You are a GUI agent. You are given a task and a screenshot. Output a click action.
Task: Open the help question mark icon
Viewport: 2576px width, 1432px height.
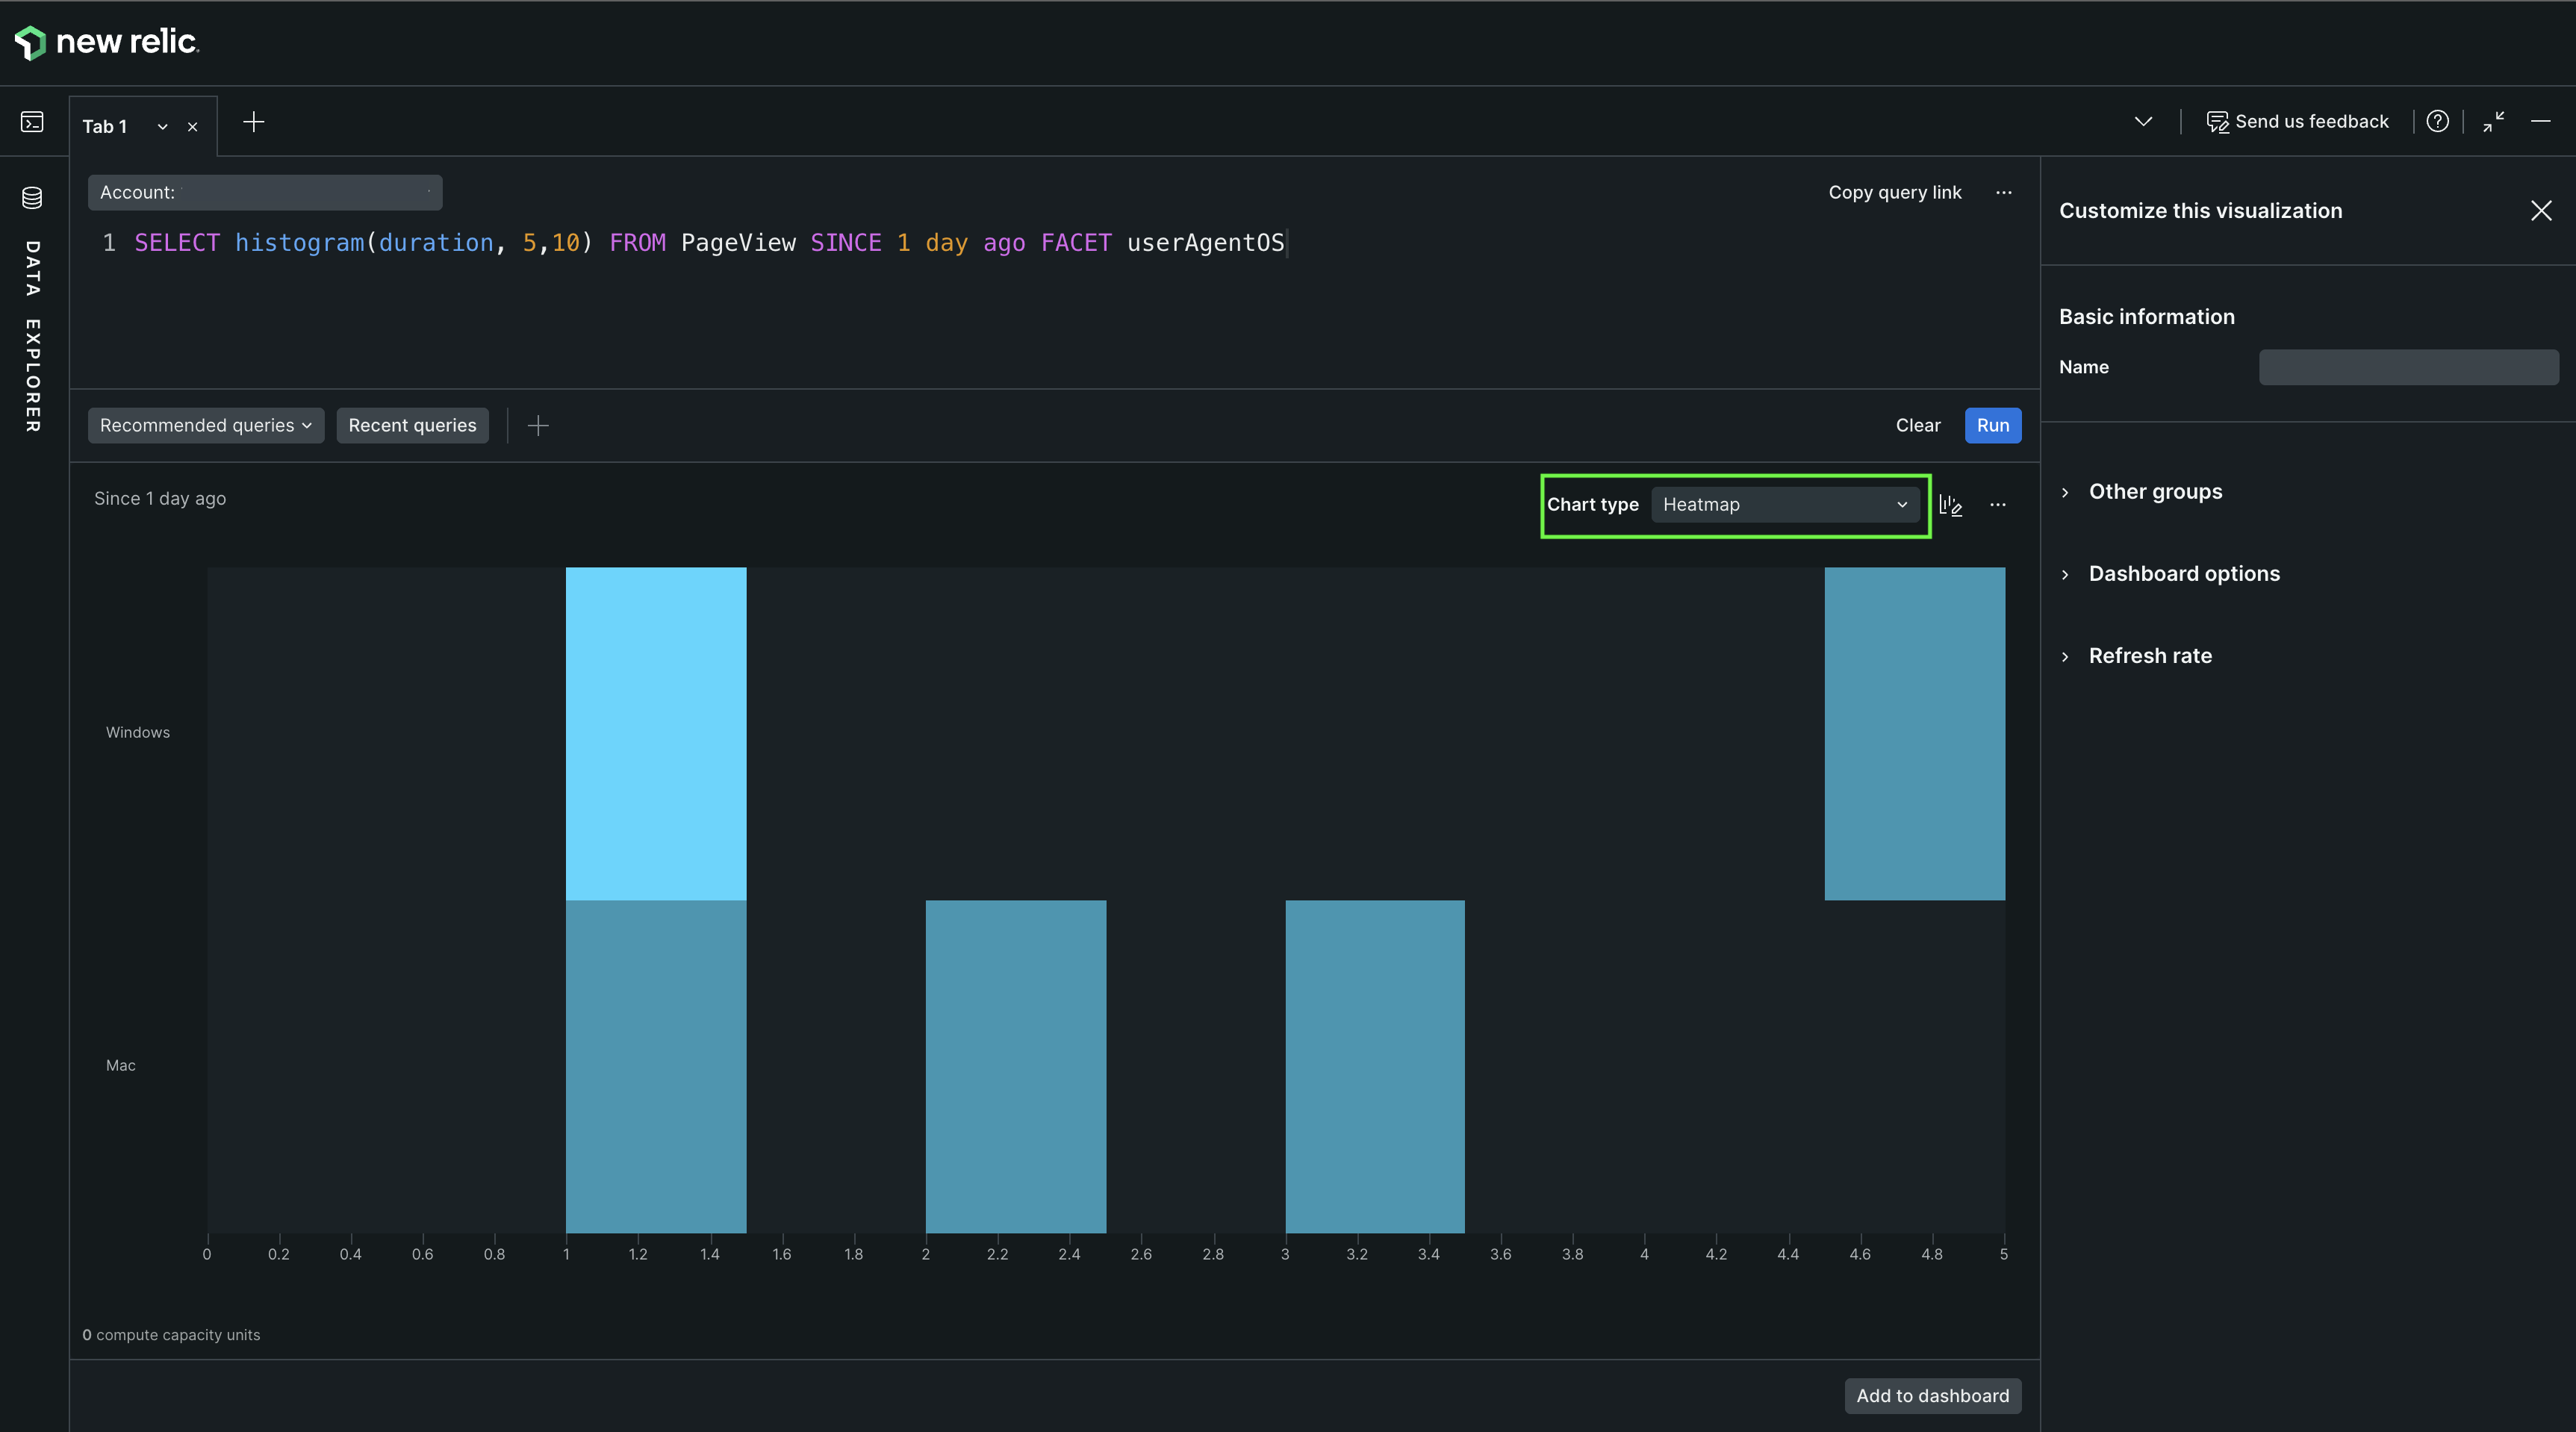2438,121
